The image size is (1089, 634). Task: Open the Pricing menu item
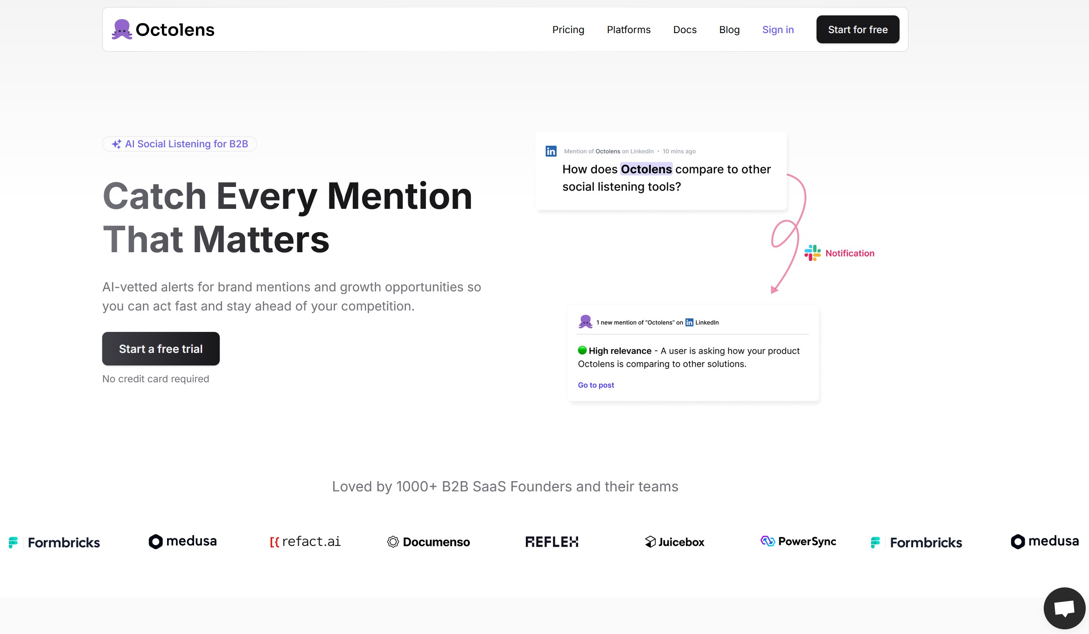(x=568, y=29)
